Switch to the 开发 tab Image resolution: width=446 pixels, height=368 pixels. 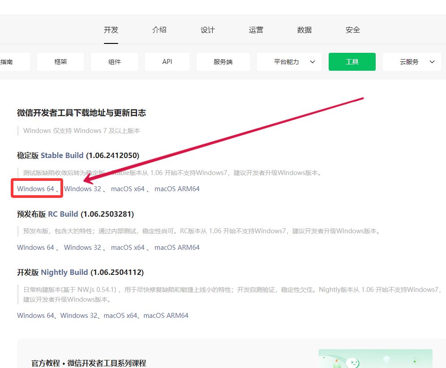pyautogui.click(x=111, y=30)
